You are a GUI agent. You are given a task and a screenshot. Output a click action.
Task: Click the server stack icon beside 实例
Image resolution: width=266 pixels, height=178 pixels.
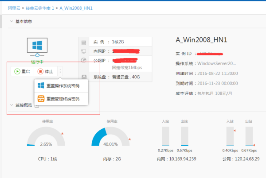click(x=84, y=43)
